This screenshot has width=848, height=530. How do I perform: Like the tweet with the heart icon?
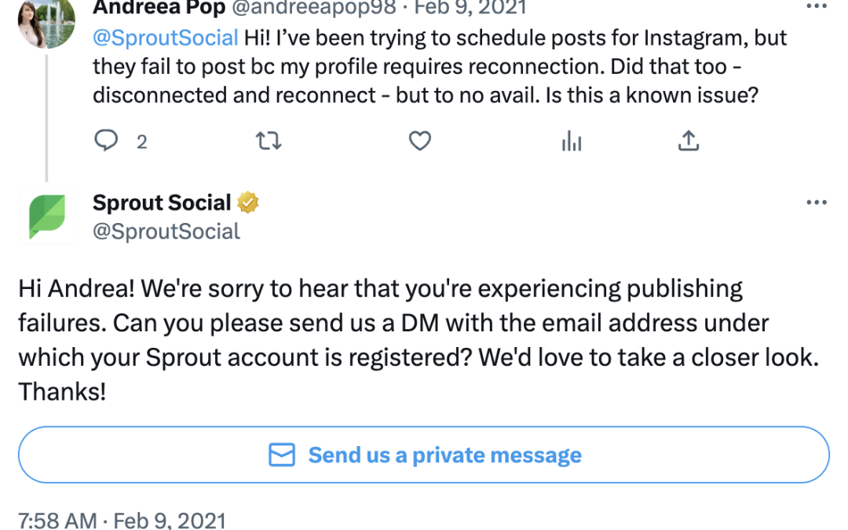point(420,141)
